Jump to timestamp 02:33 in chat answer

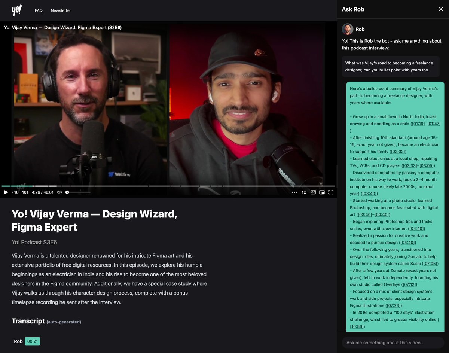point(410,165)
